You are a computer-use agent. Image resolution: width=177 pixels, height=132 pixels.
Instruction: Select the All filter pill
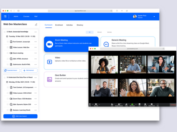tap(90, 32)
